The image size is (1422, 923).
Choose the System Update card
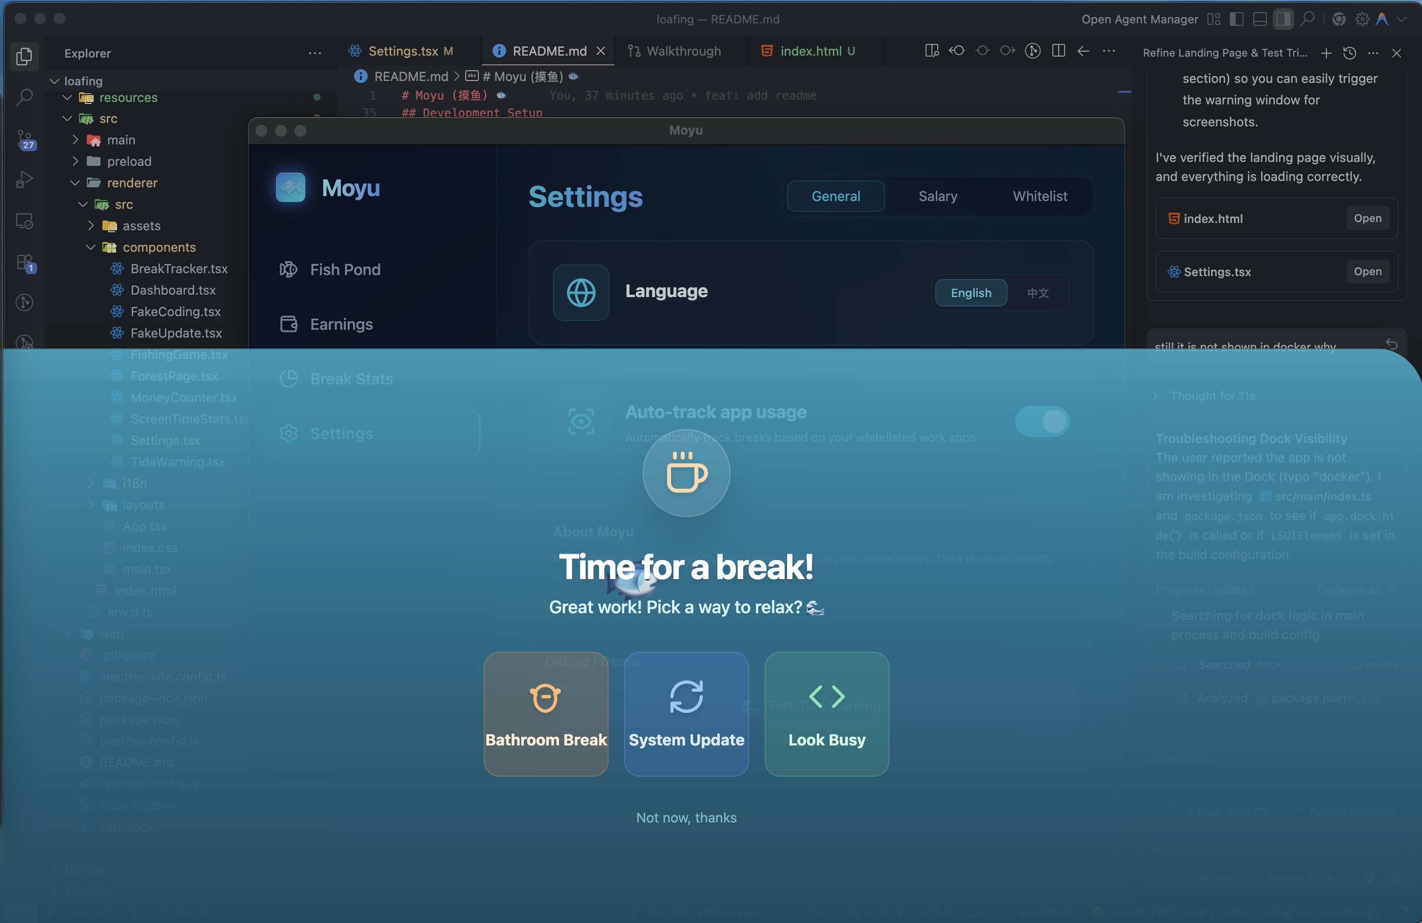click(686, 714)
